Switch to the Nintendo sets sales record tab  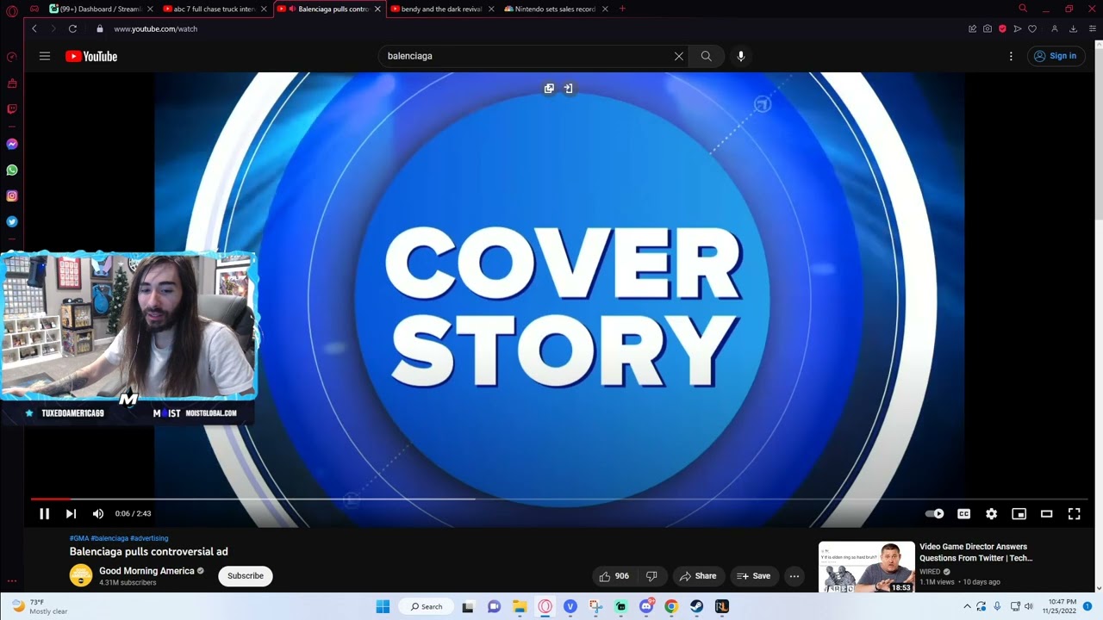pyautogui.click(x=554, y=9)
